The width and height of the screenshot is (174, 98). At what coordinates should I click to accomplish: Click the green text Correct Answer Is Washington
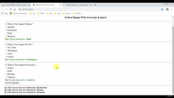click(21, 60)
